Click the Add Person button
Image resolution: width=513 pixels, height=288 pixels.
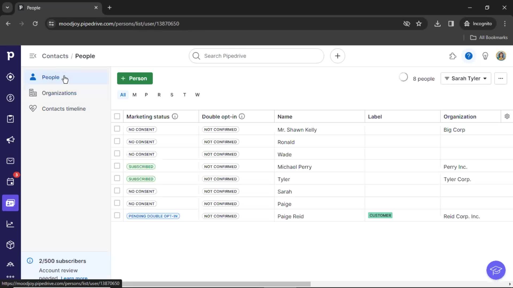[135, 78]
